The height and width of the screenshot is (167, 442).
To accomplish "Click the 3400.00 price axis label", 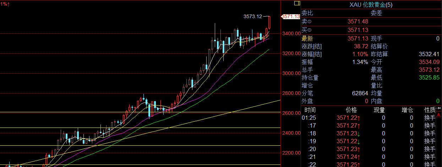I will (291, 33).
